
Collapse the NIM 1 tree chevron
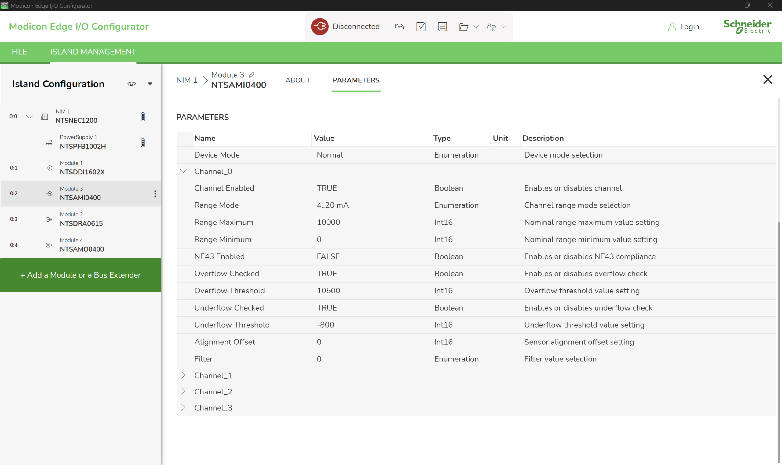coord(29,117)
